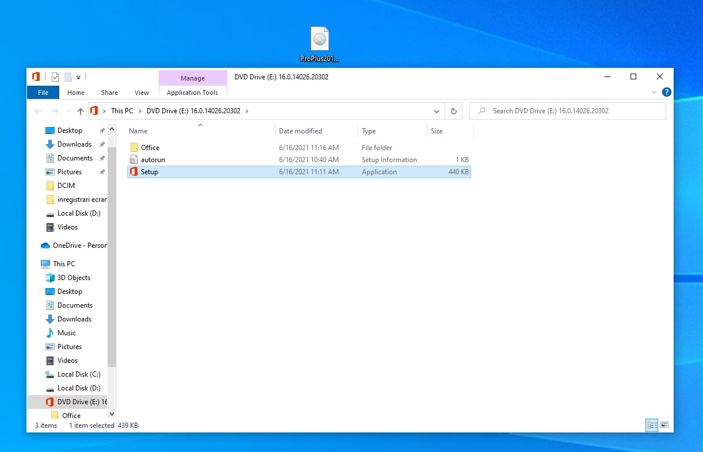Open the View ribbon tab
703x452 pixels.
tap(142, 93)
